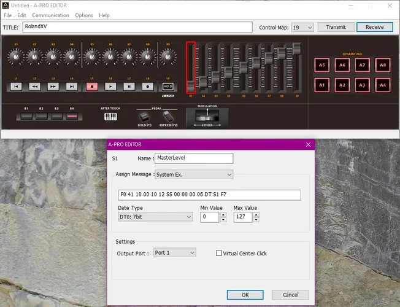Image resolution: width=400 pixels, height=307 pixels.
Task: Click the Transmit button
Action: pos(336,27)
